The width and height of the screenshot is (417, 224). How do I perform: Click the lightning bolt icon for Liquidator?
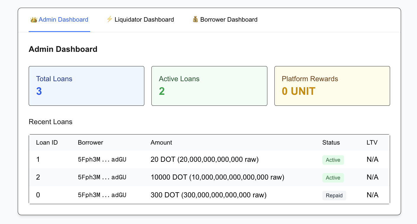click(x=109, y=20)
